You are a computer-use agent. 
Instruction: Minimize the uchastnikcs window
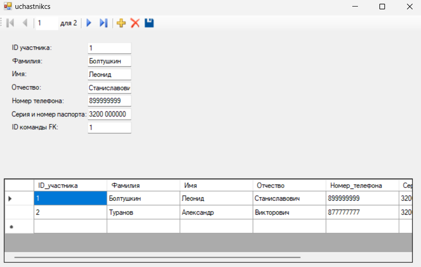click(x=355, y=6)
